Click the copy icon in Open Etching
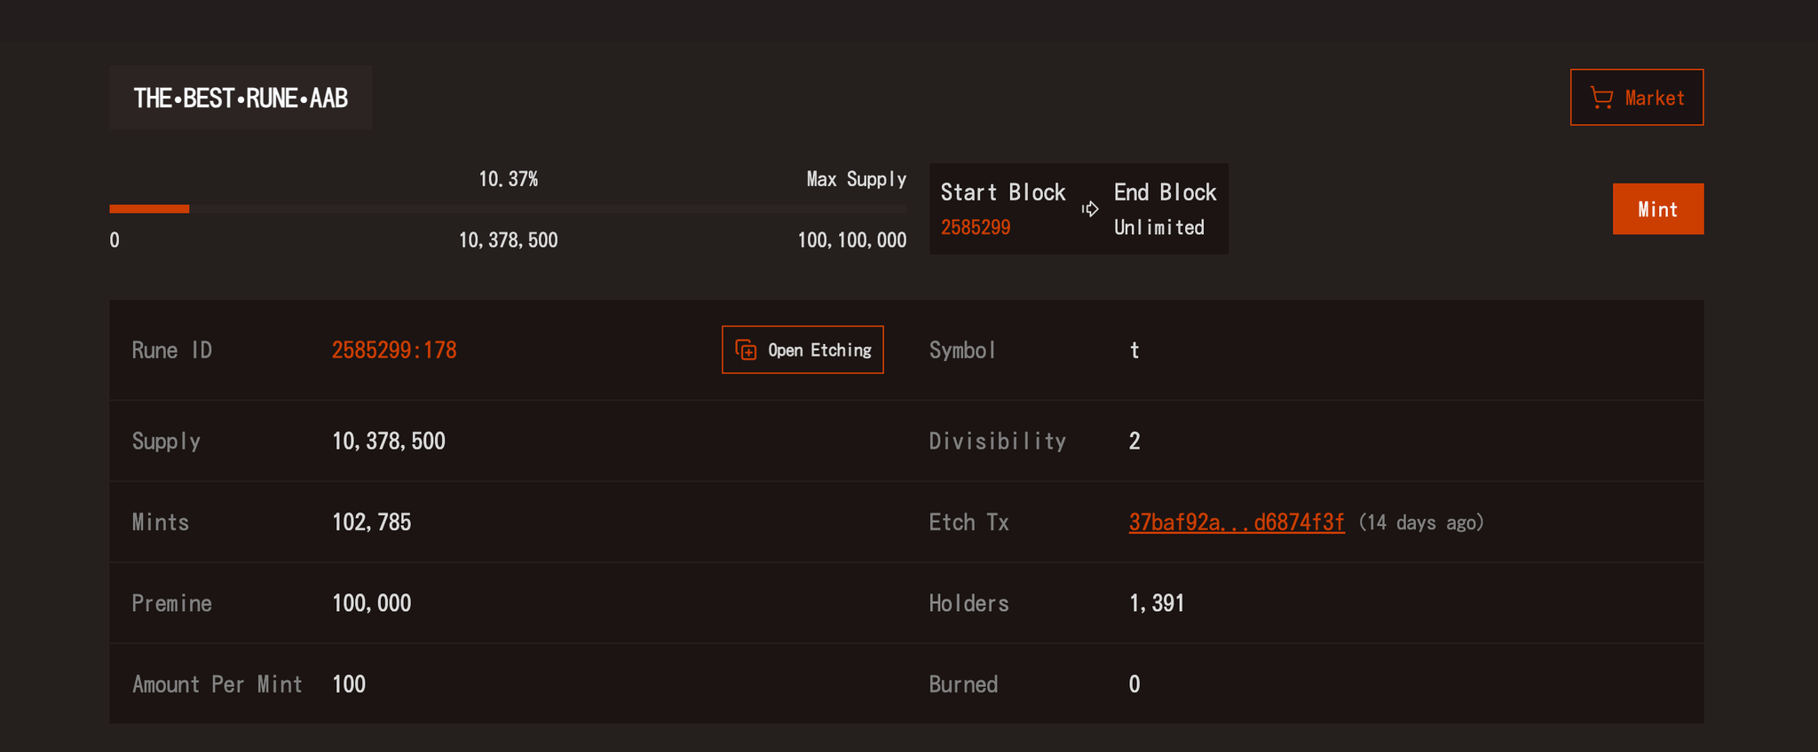This screenshot has width=1818, height=752. (747, 350)
